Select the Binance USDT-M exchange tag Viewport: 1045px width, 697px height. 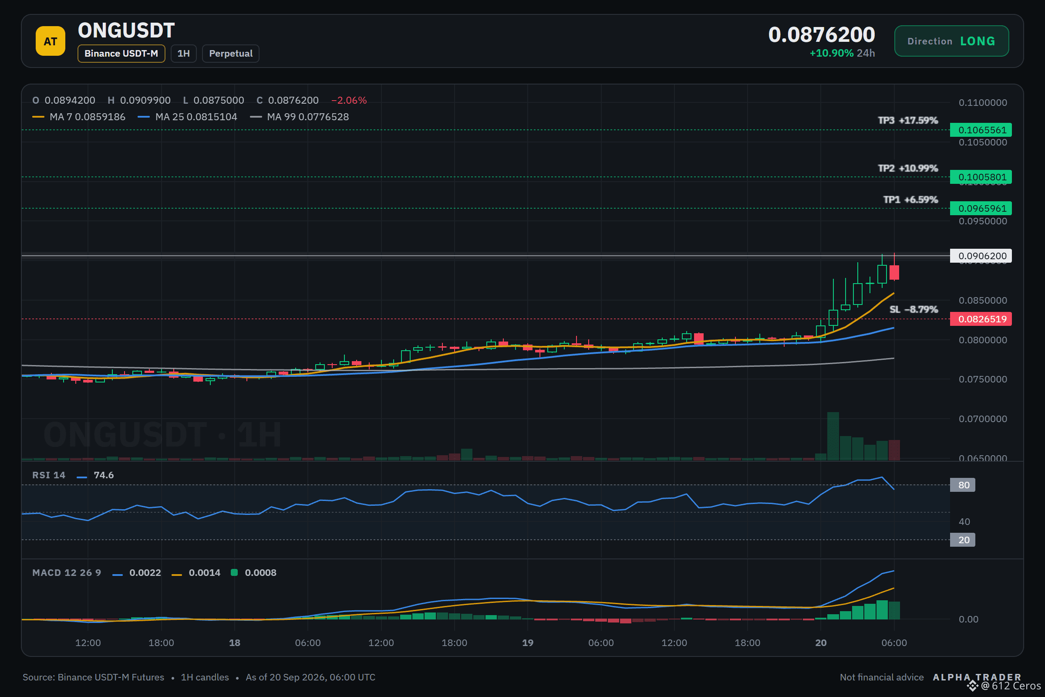(121, 53)
